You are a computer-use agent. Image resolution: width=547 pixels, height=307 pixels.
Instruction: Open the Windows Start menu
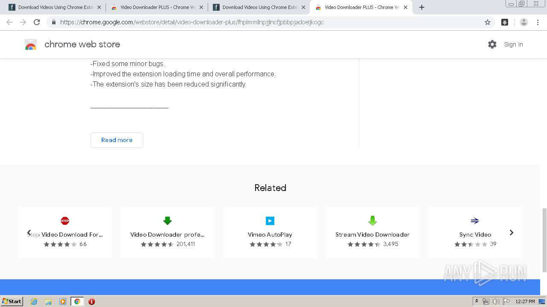click(12, 301)
